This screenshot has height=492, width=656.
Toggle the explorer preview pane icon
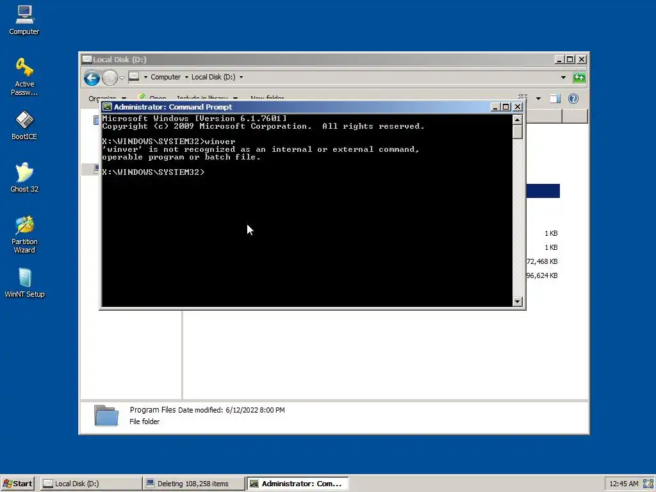pyautogui.click(x=555, y=99)
